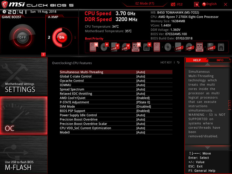Click the F12 screenshot camera icon
The image size is (232, 174).
pos(173,5)
